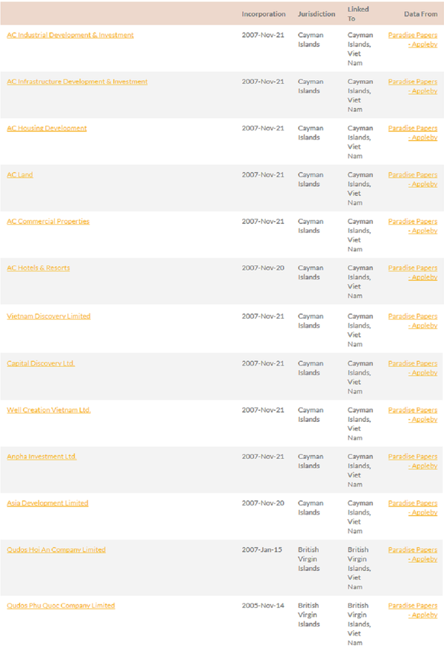The height and width of the screenshot is (654, 444).
Task: Click the AC Housing Development entity
Action: click(x=47, y=128)
